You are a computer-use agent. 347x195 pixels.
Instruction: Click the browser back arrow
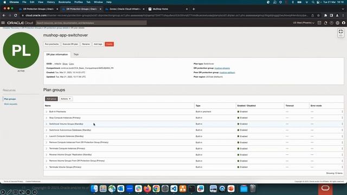pos(4,16)
